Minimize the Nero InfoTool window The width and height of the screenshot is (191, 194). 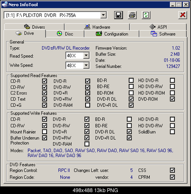[x=173, y=4]
